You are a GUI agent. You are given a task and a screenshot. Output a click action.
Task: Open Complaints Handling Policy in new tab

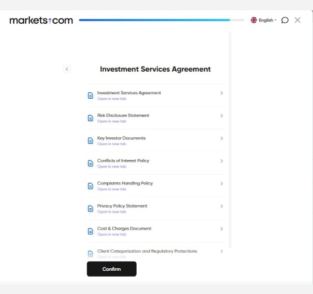point(112,189)
